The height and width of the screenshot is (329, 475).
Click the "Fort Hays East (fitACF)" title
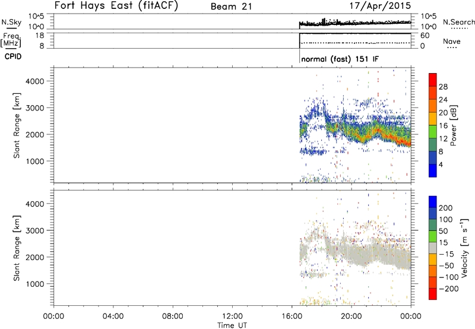pos(116,5)
